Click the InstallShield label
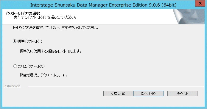Screen dimensions: 207x109 (12, 86)
